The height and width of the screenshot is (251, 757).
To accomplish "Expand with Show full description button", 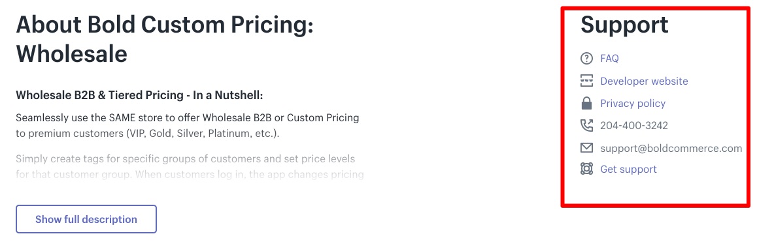I will point(86,219).
